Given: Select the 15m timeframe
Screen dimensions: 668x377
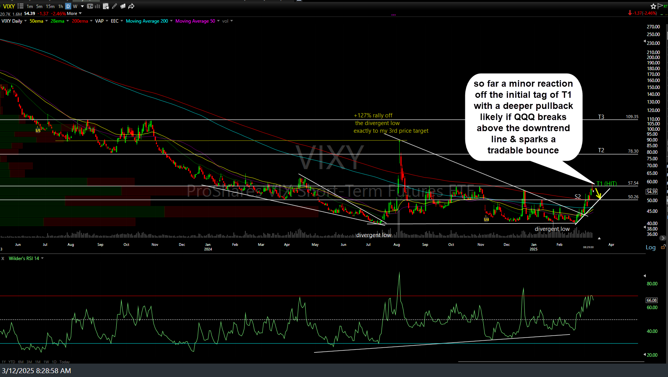Looking at the screenshot, I should tap(50, 6).
